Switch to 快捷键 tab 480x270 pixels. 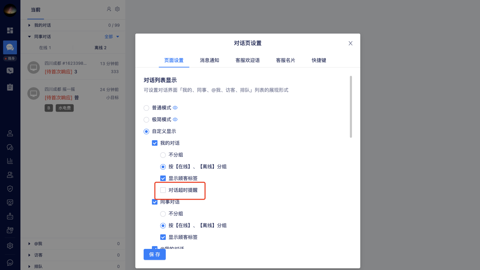pyautogui.click(x=319, y=60)
